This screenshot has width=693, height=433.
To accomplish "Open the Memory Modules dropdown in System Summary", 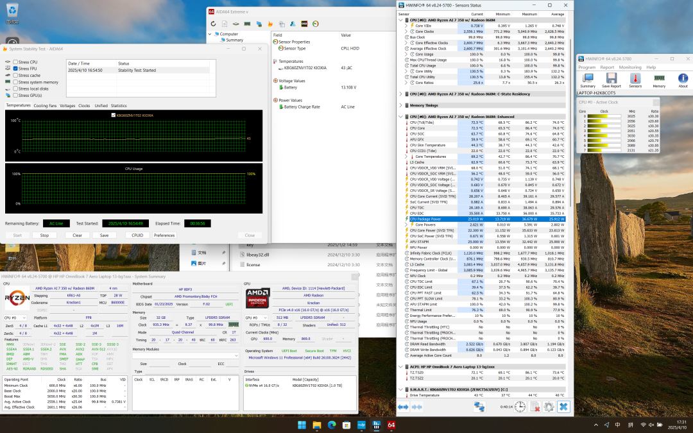I will coord(185,355).
